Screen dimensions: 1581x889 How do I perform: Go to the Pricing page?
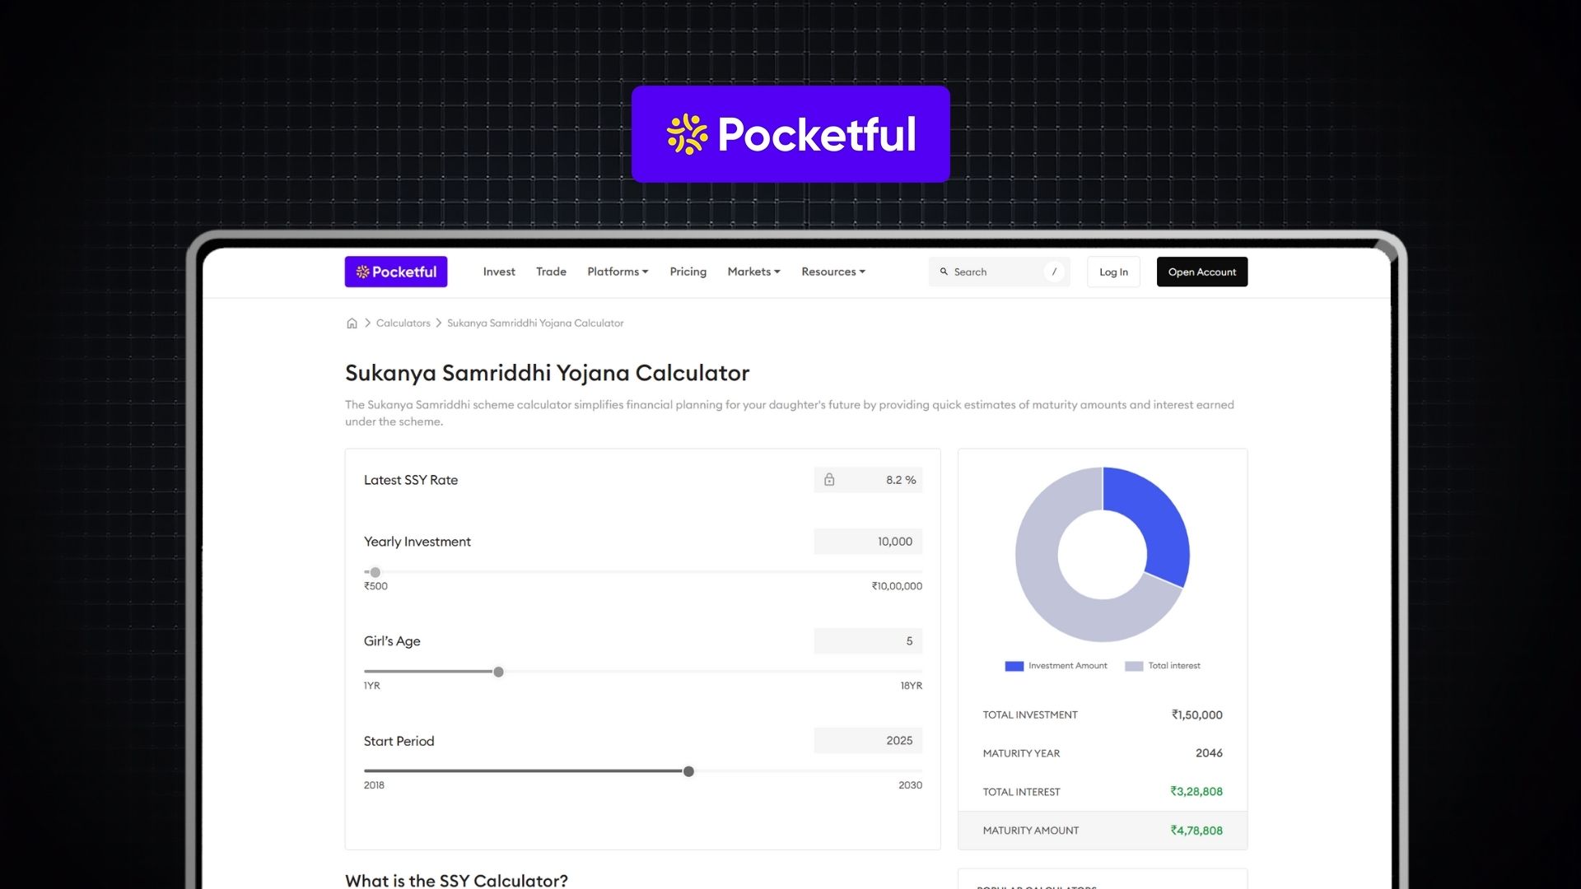(x=688, y=272)
